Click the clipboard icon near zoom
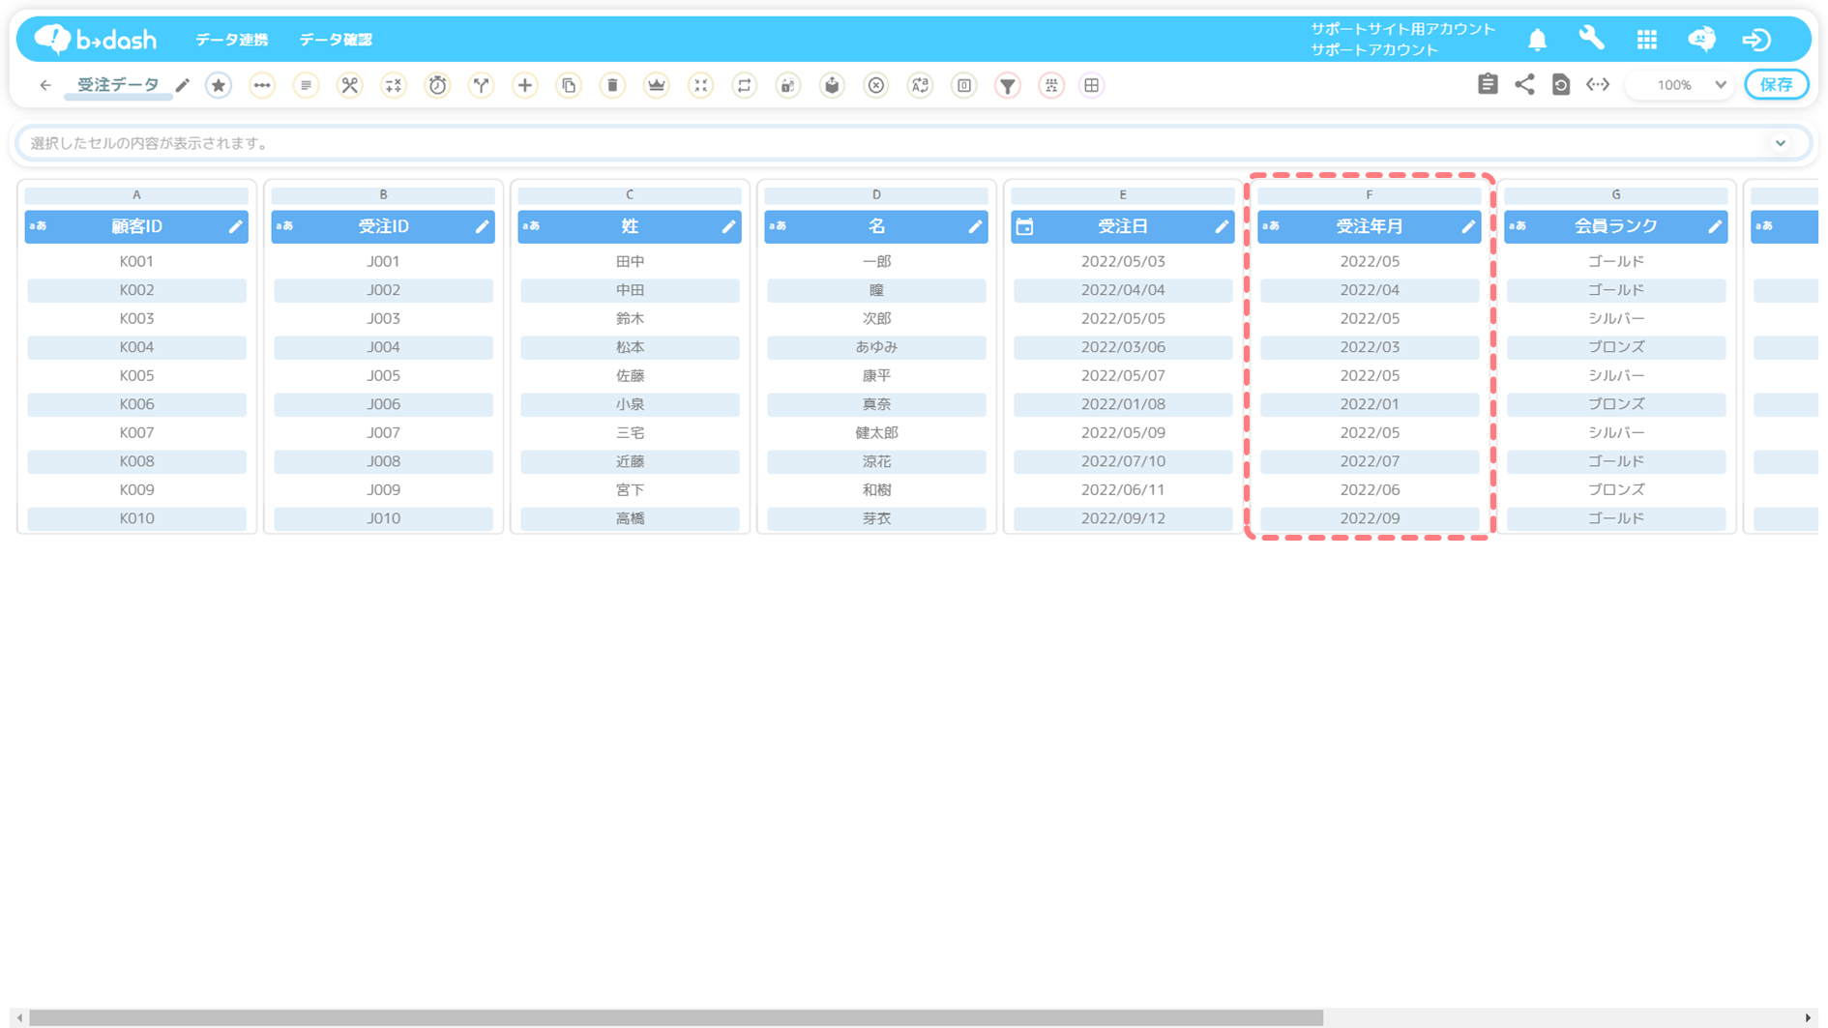 click(1488, 84)
